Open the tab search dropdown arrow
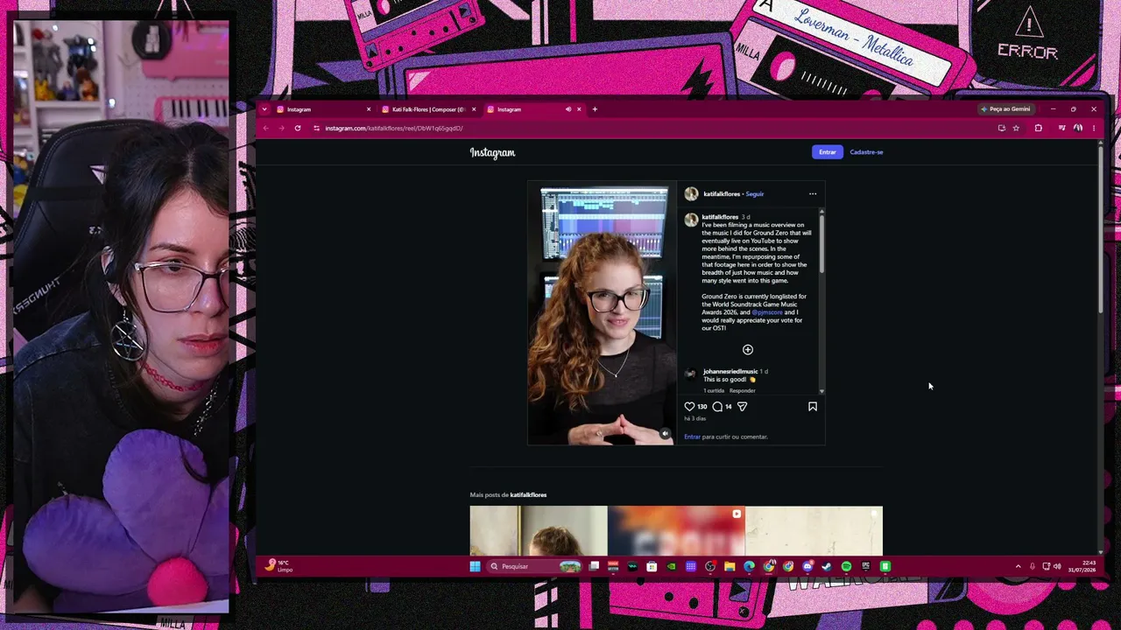 pyautogui.click(x=264, y=109)
